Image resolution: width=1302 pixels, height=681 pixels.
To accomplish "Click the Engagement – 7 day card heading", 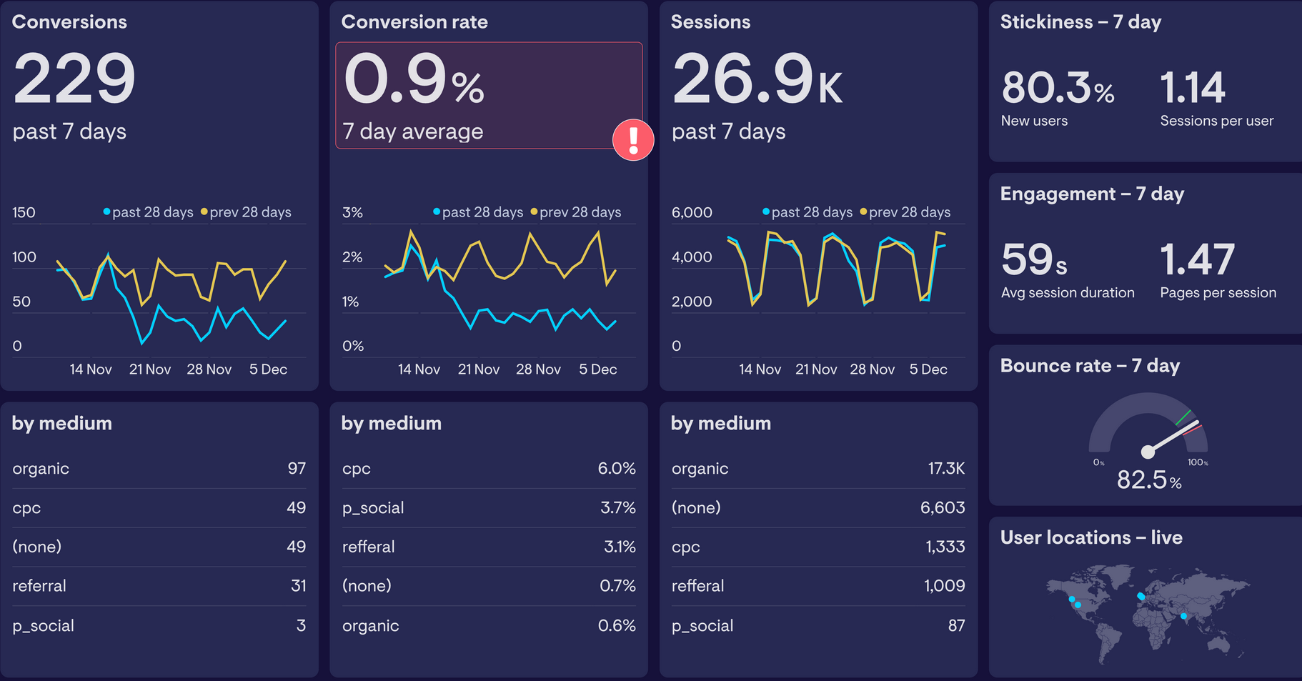I will pos(1092,194).
